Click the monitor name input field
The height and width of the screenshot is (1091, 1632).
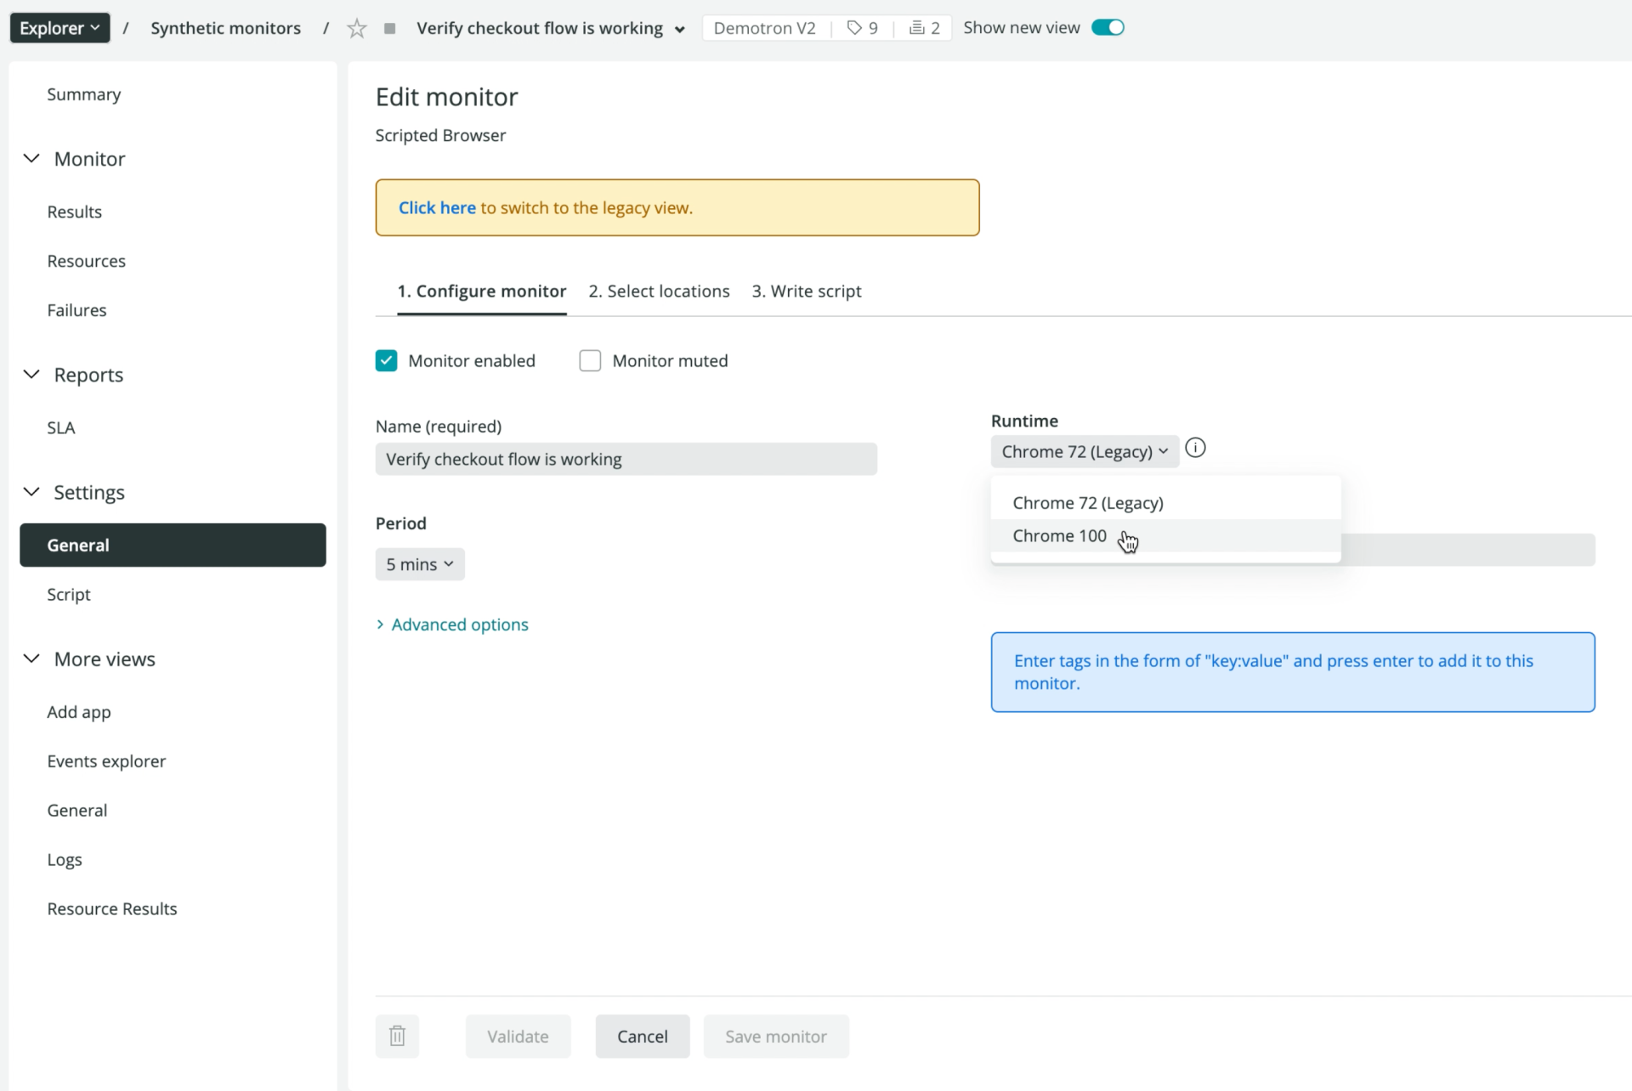(626, 459)
